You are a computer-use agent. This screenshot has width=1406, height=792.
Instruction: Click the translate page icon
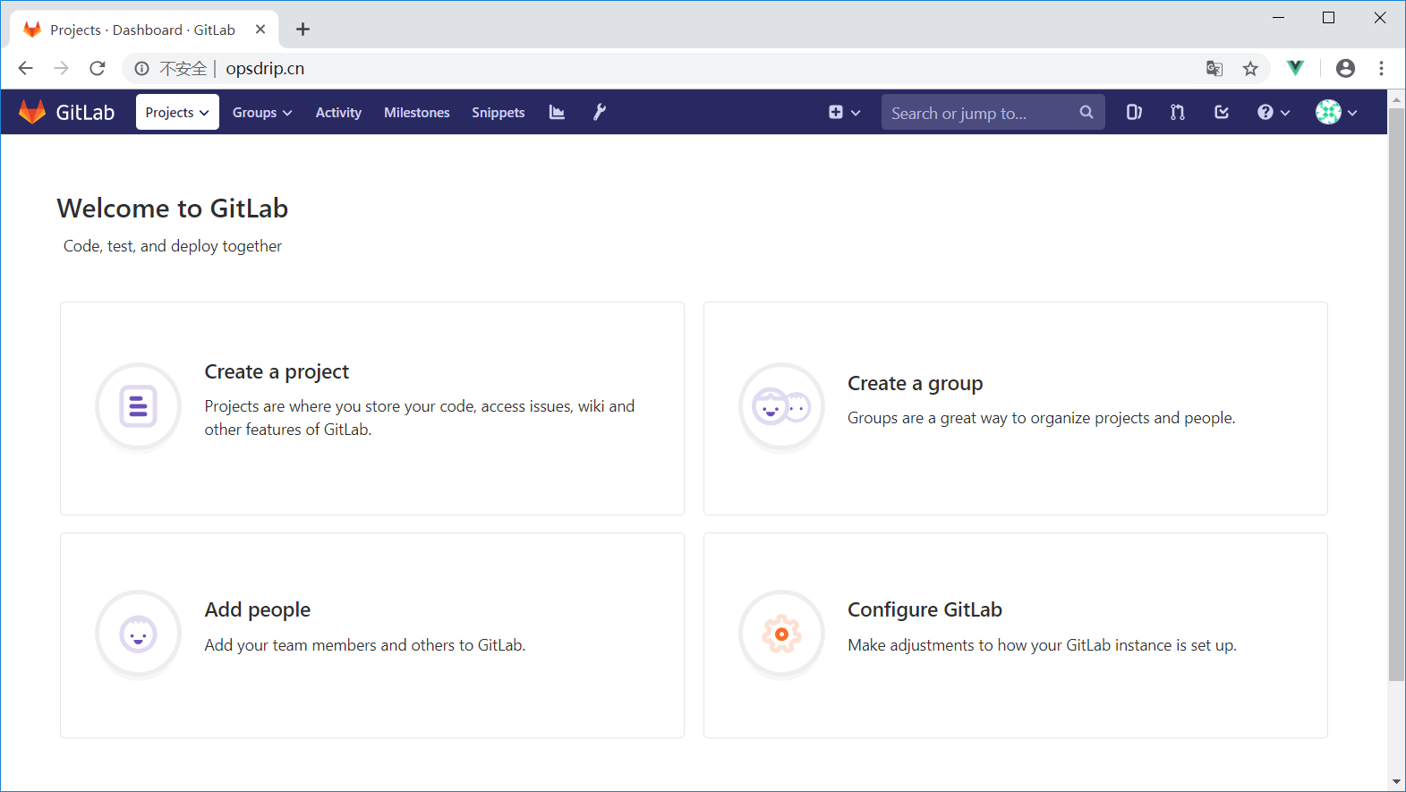[x=1214, y=68]
